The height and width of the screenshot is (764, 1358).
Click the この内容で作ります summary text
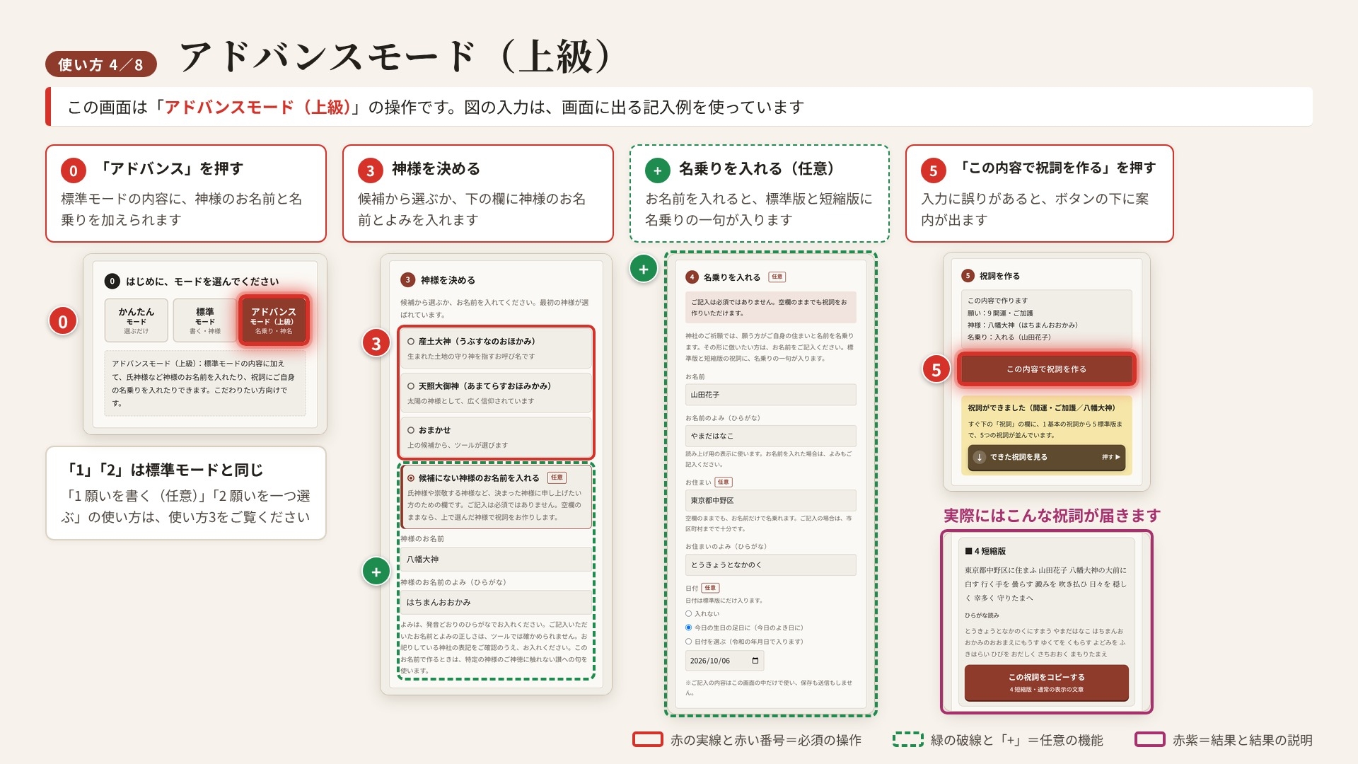[x=997, y=301]
